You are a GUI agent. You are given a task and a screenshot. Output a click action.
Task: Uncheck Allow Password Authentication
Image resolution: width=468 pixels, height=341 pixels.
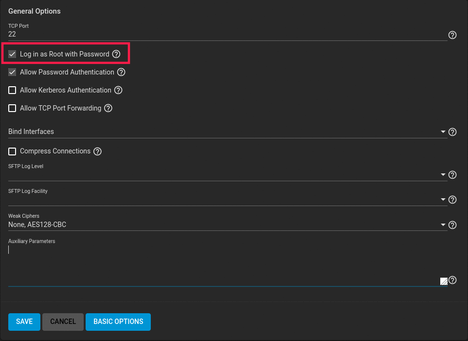coord(13,72)
